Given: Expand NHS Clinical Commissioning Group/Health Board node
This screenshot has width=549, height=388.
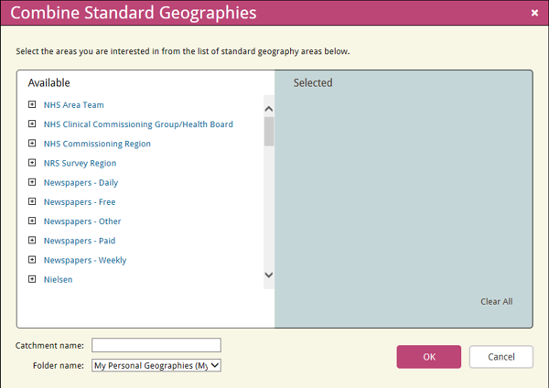Looking at the screenshot, I should point(32,124).
